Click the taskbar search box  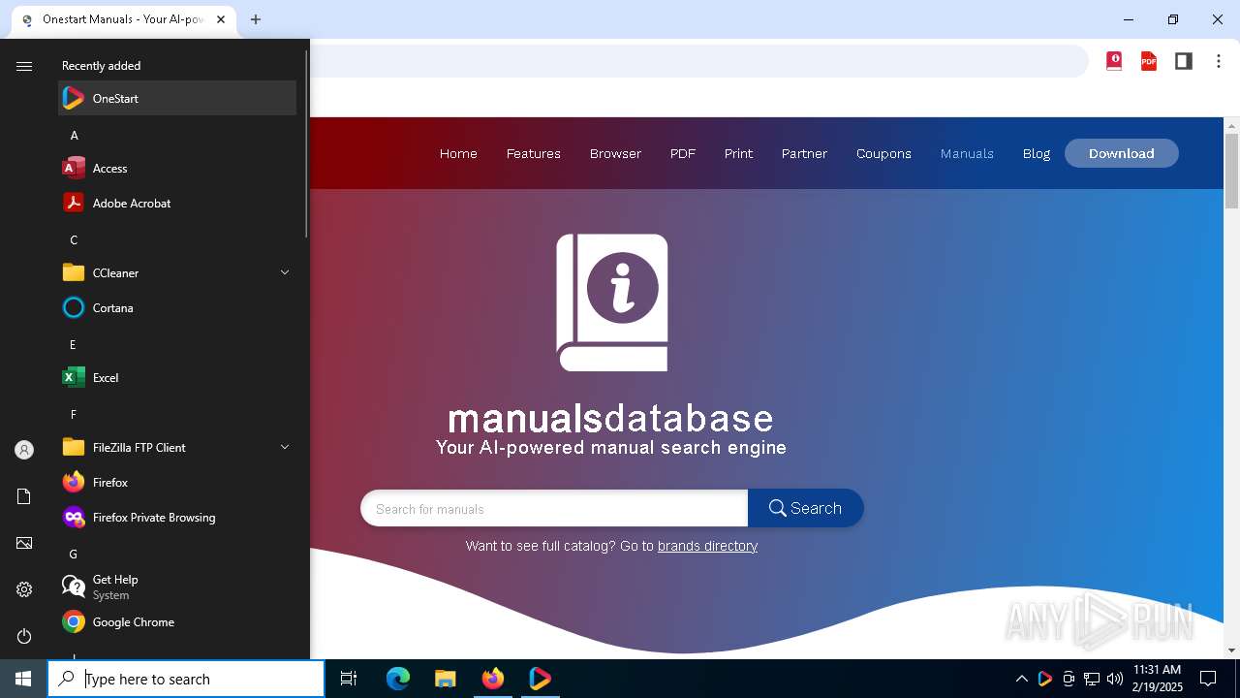pyautogui.click(x=186, y=679)
